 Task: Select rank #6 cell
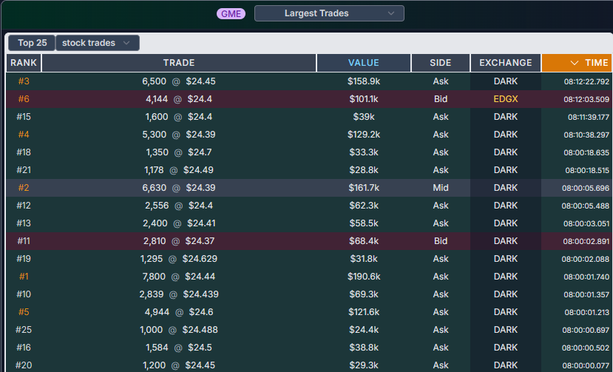point(24,99)
